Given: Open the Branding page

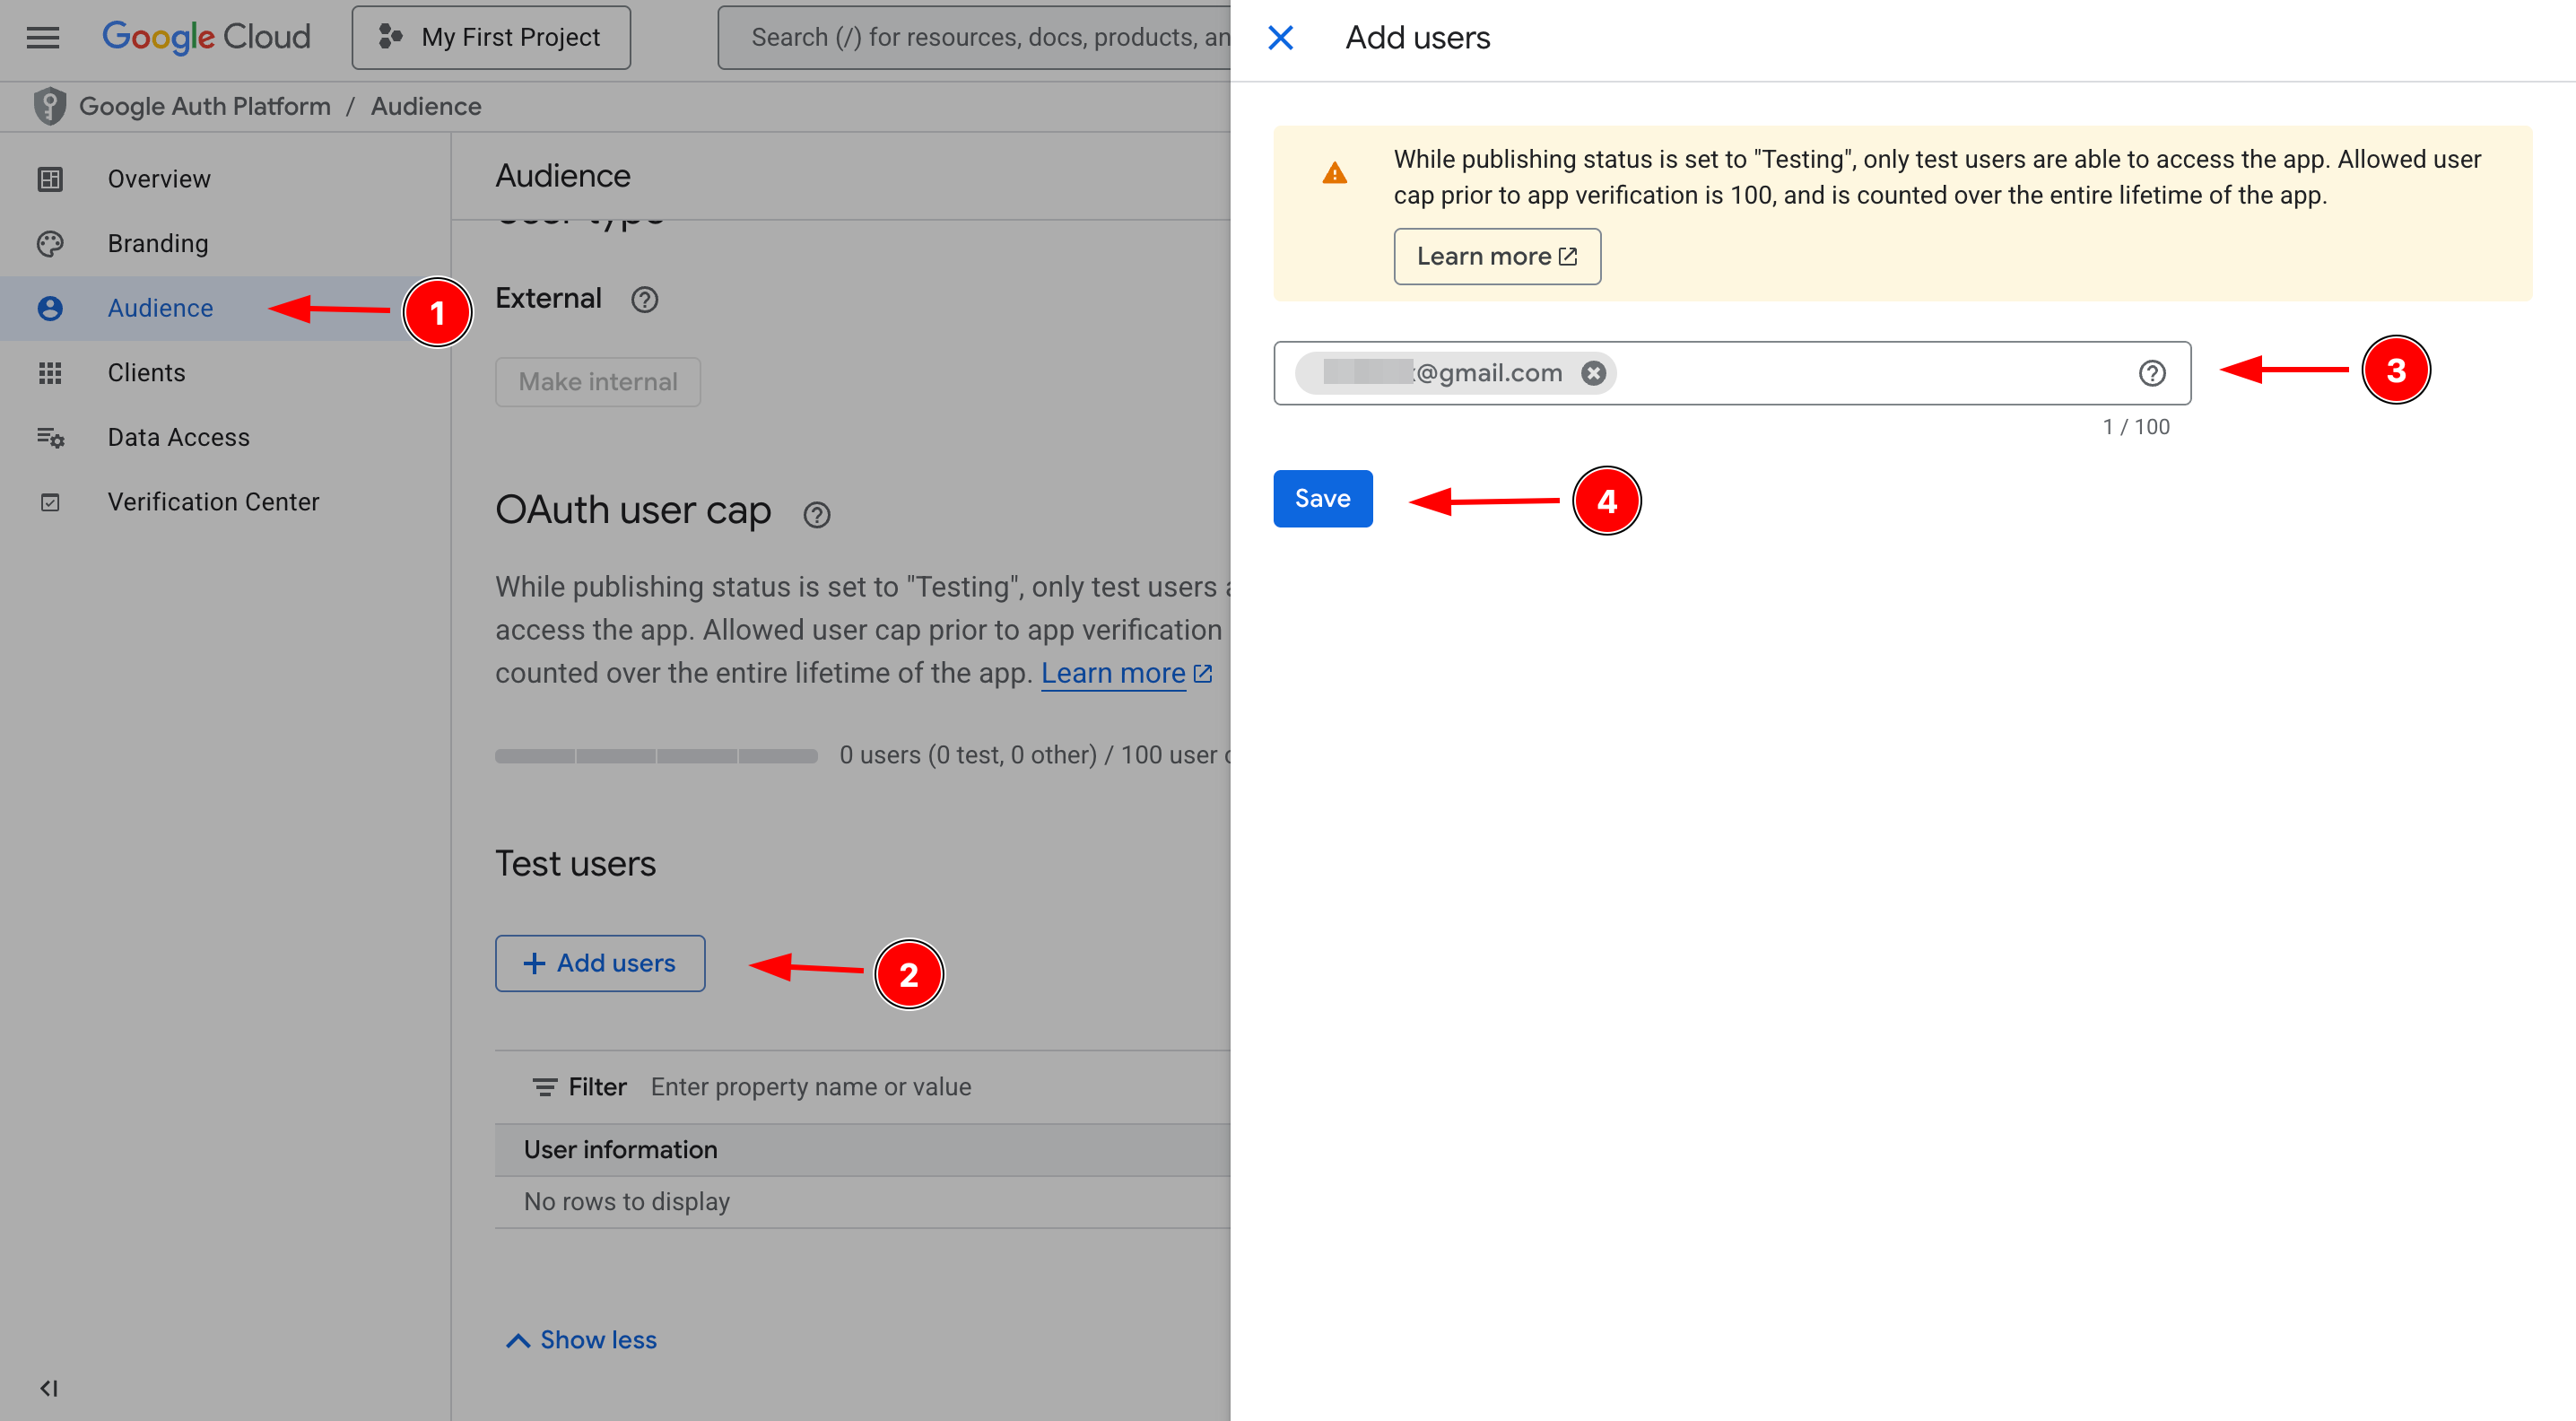Looking at the screenshot, I should click(158, 244).
